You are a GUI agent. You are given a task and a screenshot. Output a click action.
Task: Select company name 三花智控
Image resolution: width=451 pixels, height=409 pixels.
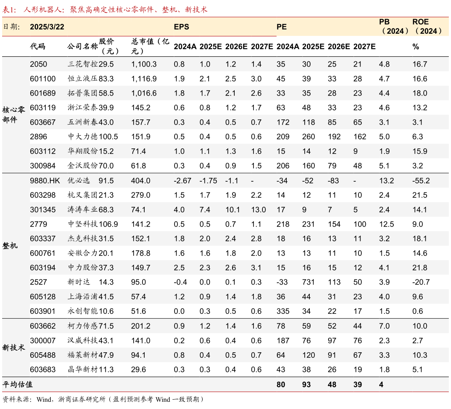pyautogui.click(x=83, y=64)
